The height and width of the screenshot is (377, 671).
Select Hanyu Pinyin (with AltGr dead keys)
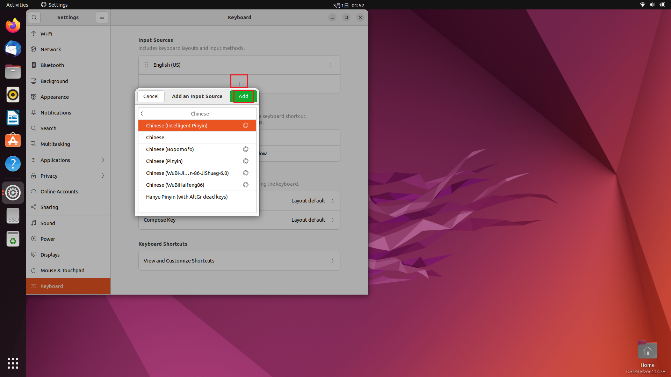187,197
